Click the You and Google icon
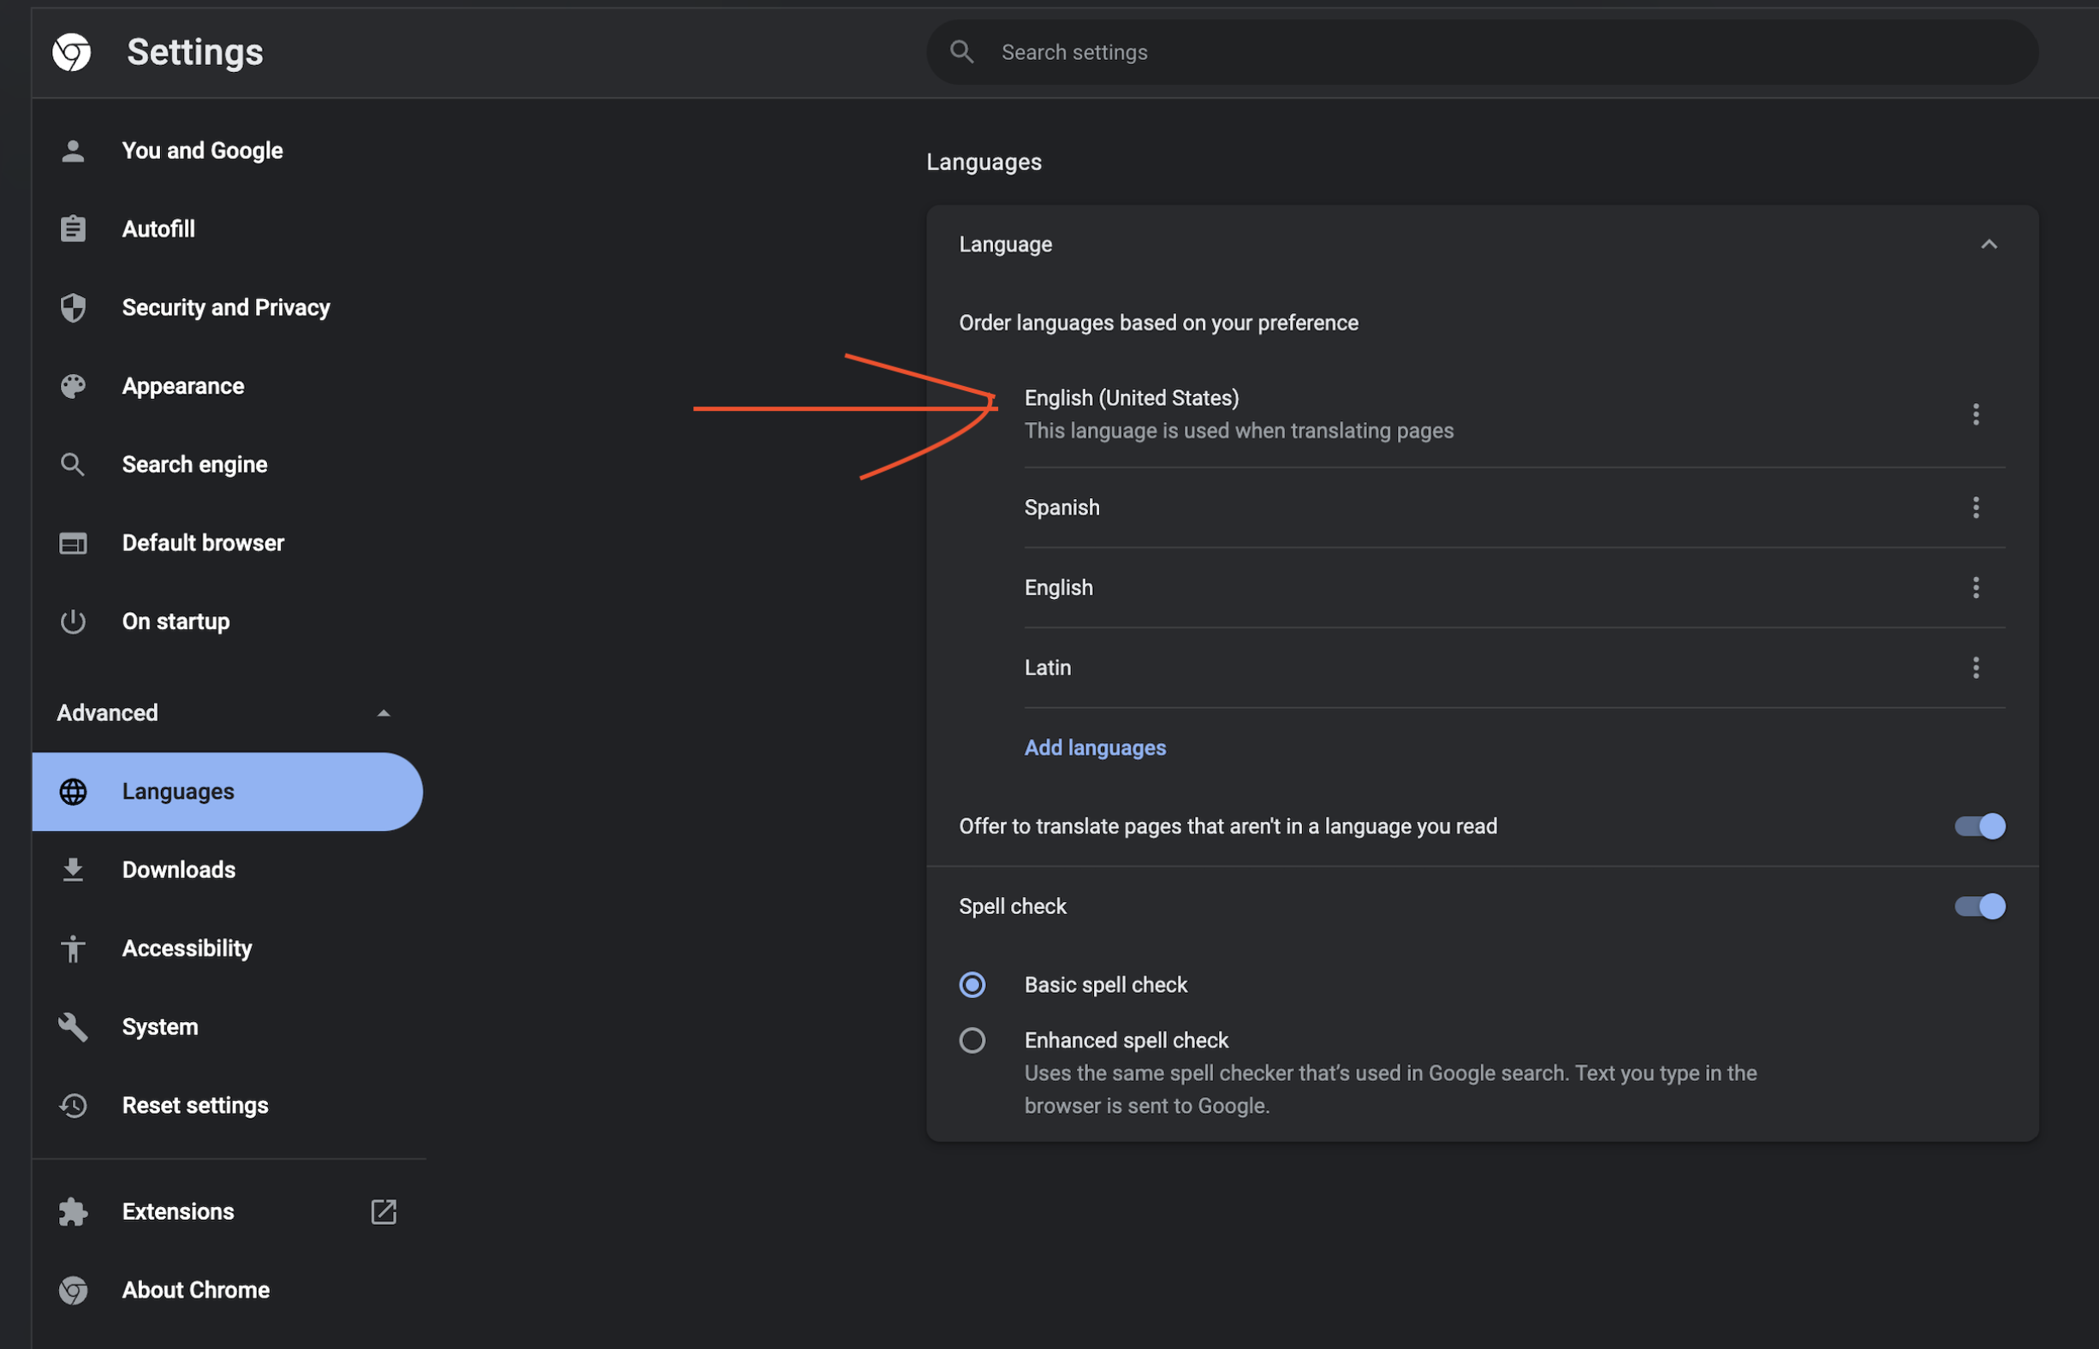 [70, 150]
